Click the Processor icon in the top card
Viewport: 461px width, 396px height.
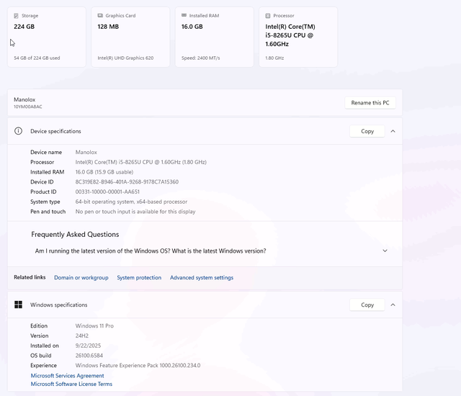(x=268, y=15)
